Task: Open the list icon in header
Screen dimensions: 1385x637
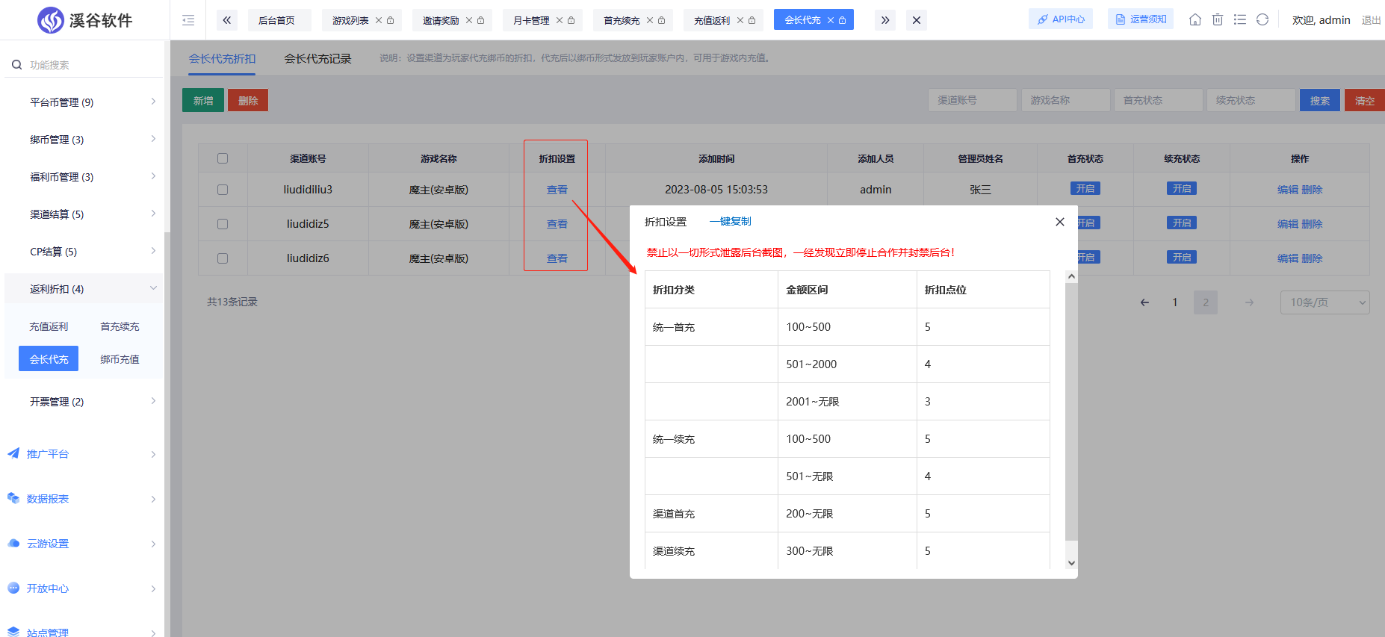Action: (x=1240, y=19)
